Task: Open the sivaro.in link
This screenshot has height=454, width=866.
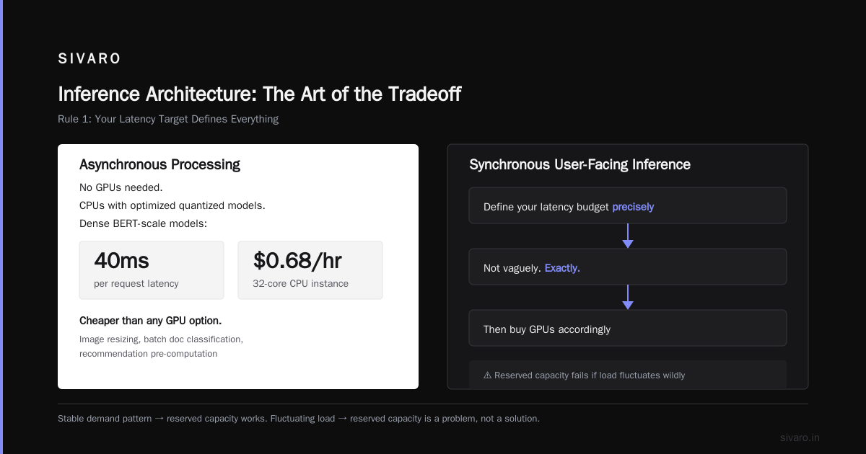Action: tap(800, 437)
